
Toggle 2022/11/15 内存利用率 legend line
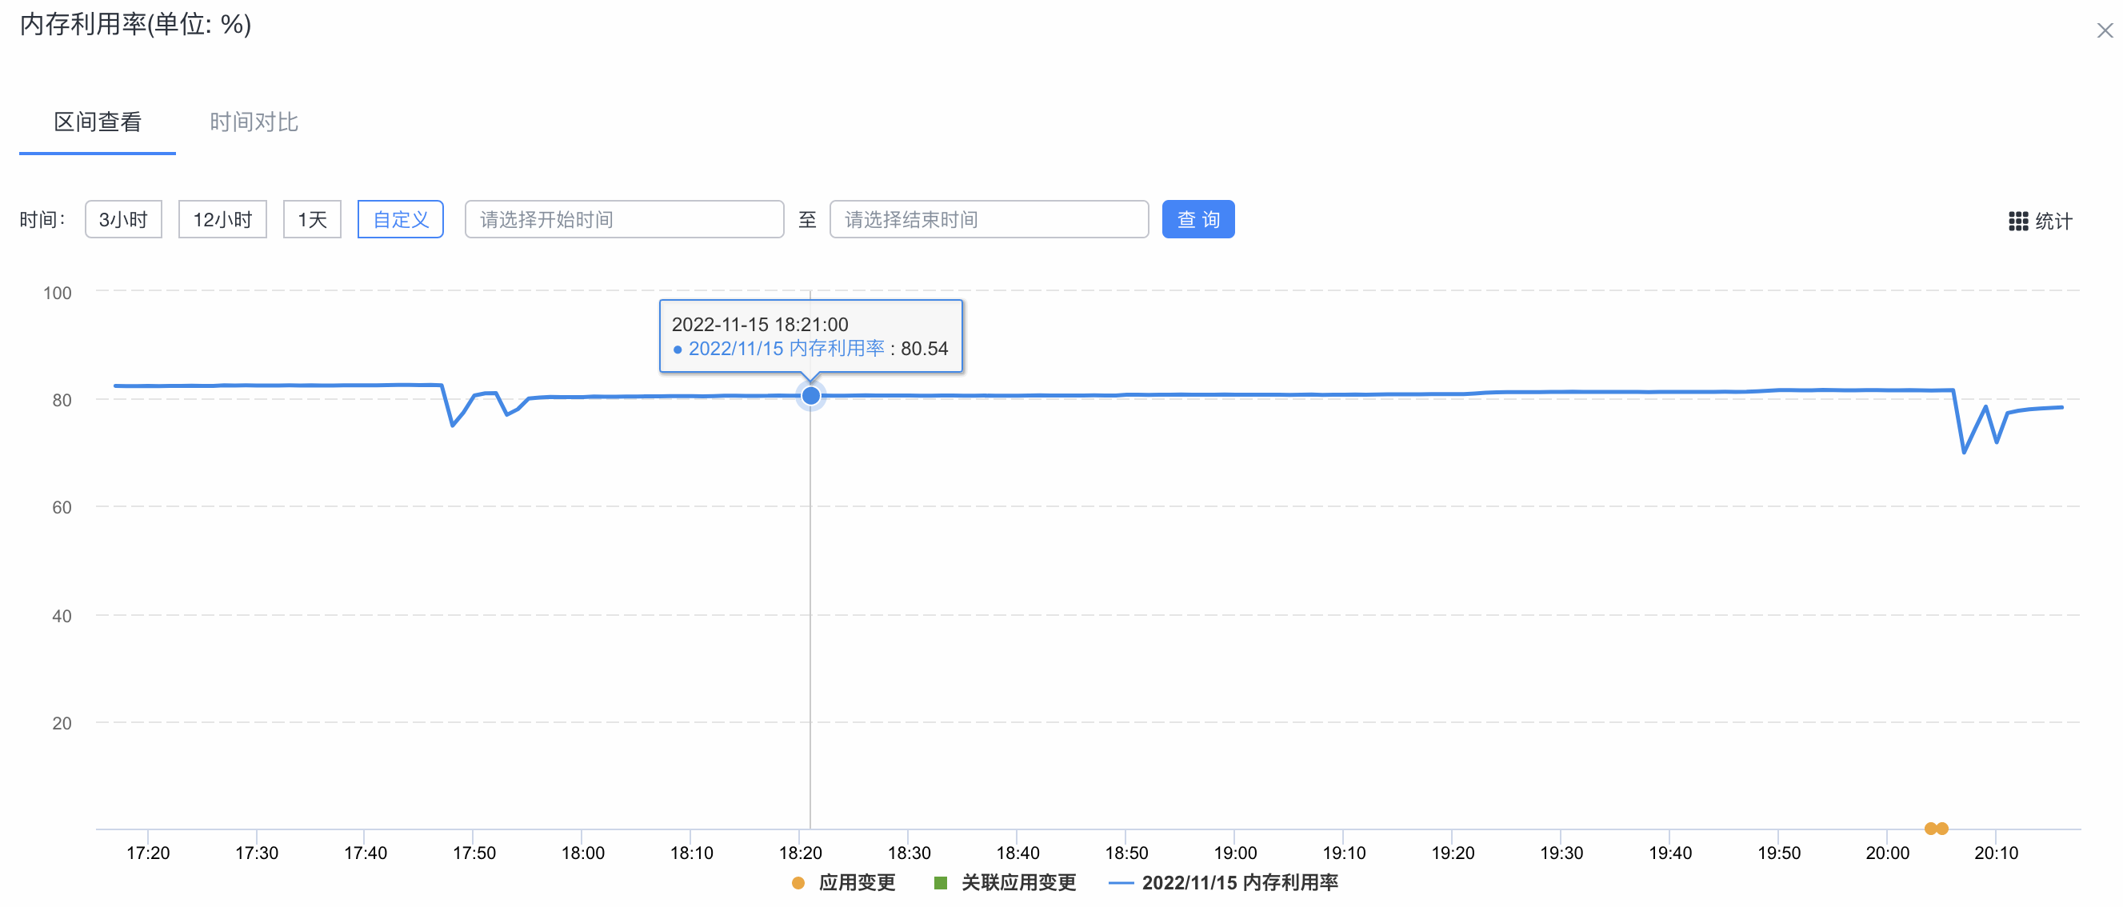click(1121, 883)
